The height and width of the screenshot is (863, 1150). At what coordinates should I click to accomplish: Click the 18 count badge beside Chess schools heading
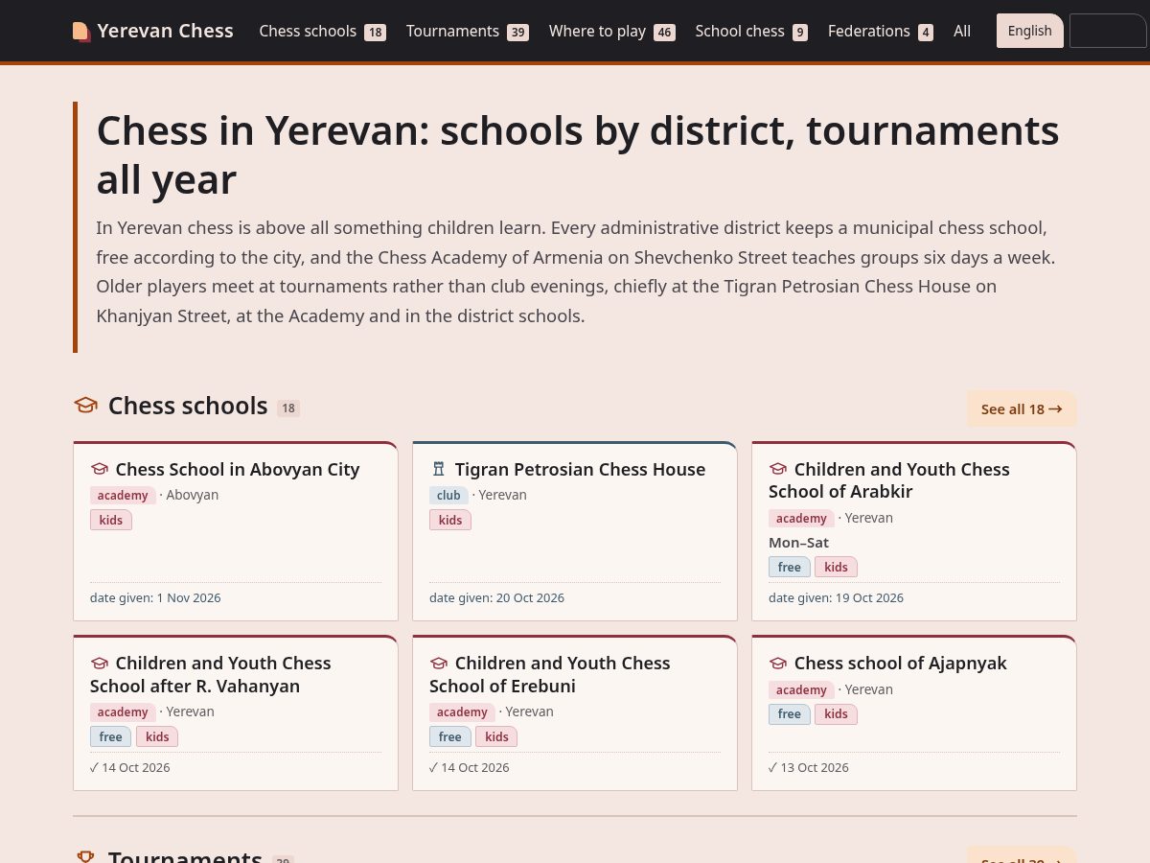click(x=288, y=408)
